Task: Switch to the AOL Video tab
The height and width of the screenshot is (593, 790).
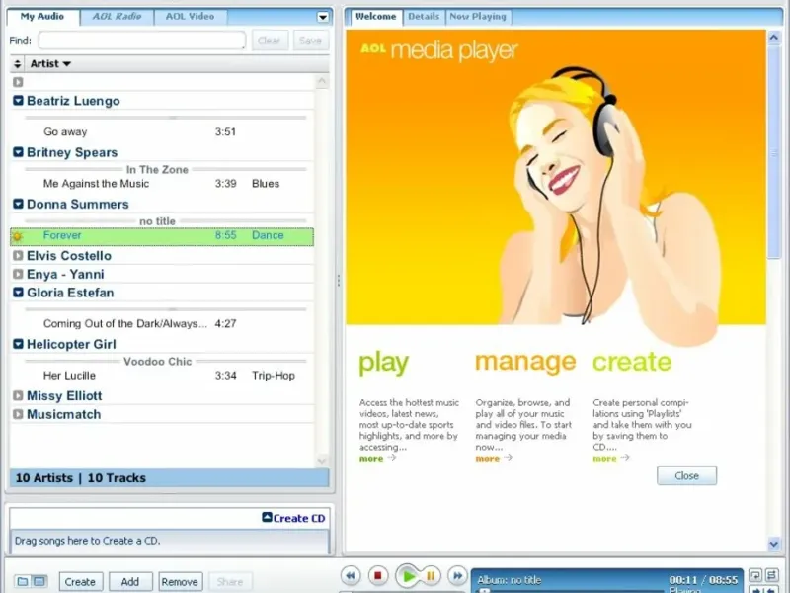Action: tap(190, 17)
